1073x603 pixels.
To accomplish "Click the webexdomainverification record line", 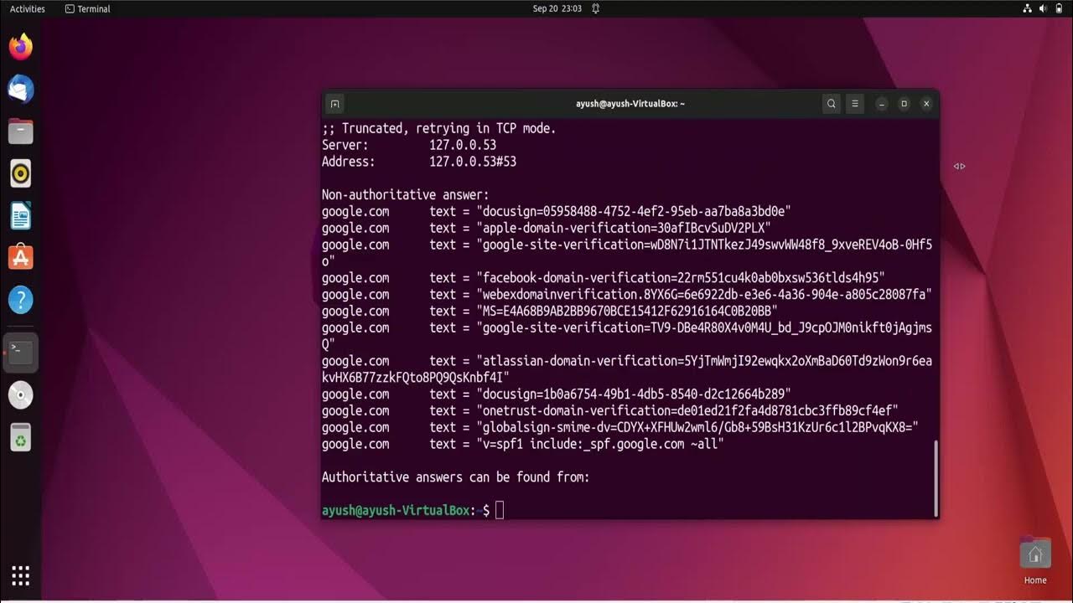I will pos(627,295).
